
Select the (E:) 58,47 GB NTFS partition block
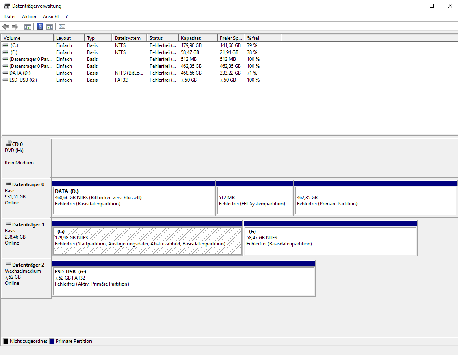330,238
